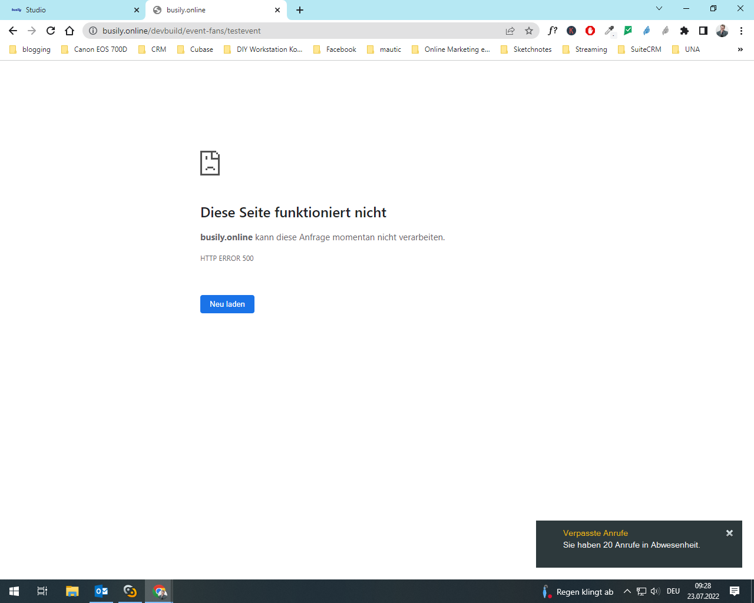Click the address bar URL field
Viewport: 754px width, 603px height.
tap(295, 31)
